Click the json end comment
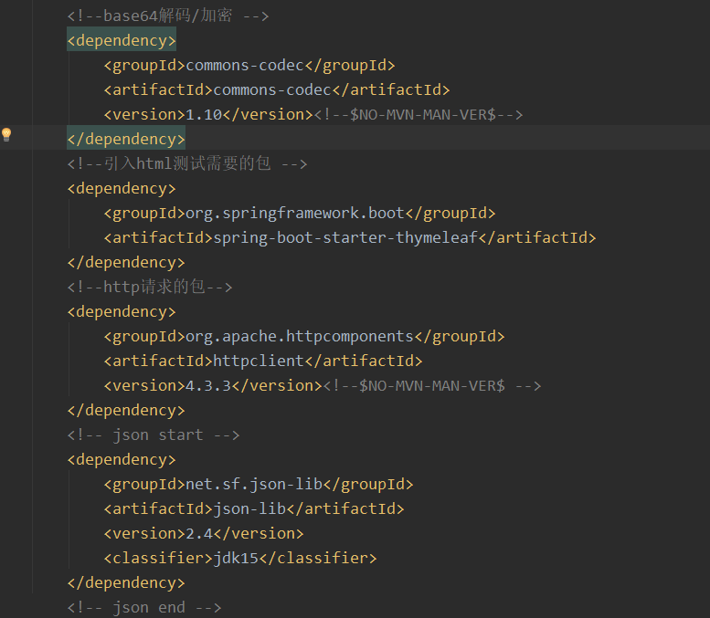The image size is (710, 618). click(x=144, y=607)
